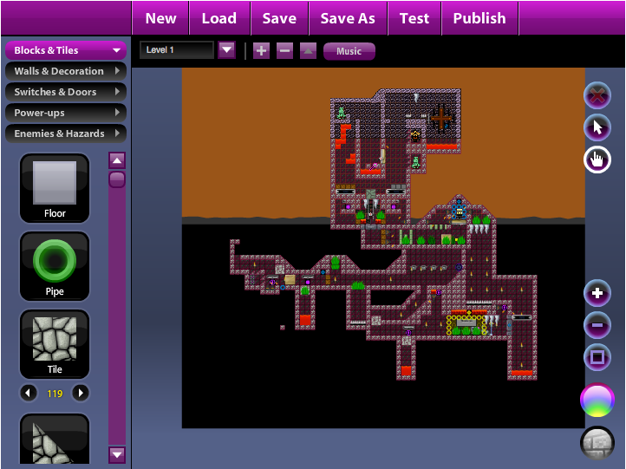Click the up-triangle level button
This screenshot has height=469, width=626.
pos(308,50)
